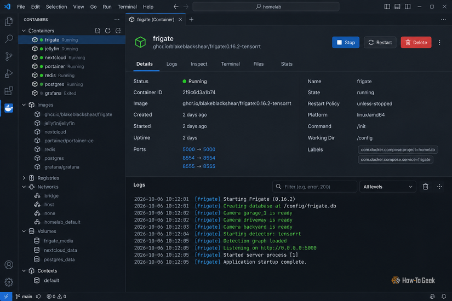Collapse the Images tree section
This screenshot has width=452, height=301.
pyautogui.click(x=24, y=105)
